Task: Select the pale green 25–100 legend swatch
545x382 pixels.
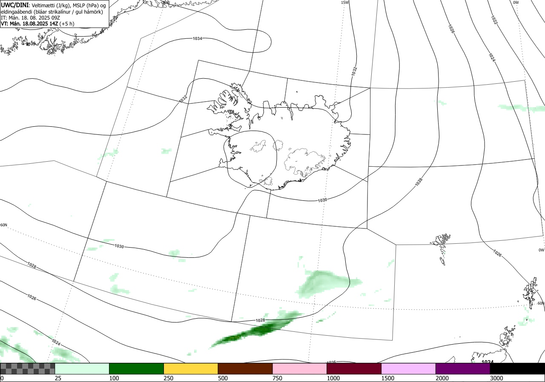Action: tap(82, 368)
